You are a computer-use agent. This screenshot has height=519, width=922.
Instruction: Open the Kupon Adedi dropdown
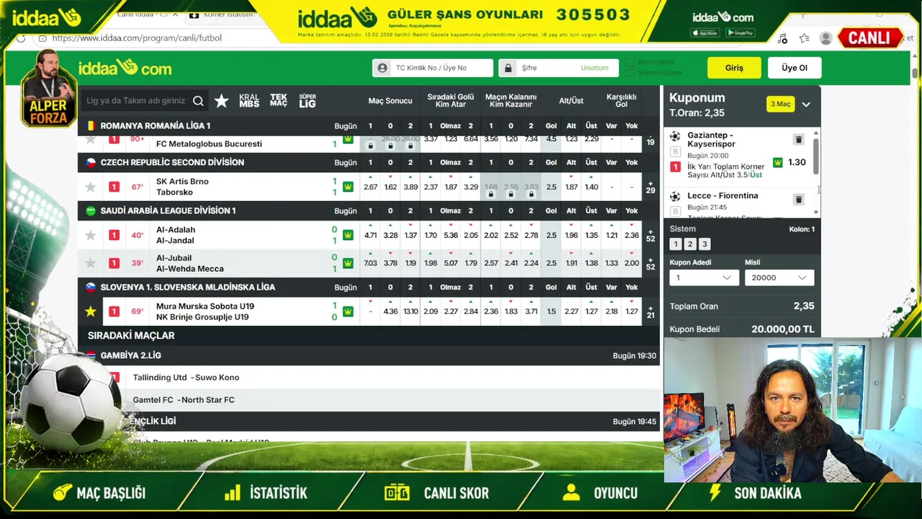(704, 278)
